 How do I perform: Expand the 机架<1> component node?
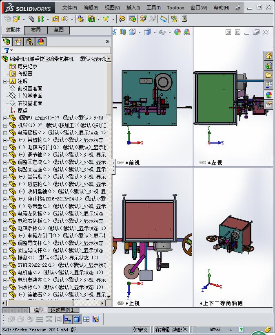[x=5, y=126]
